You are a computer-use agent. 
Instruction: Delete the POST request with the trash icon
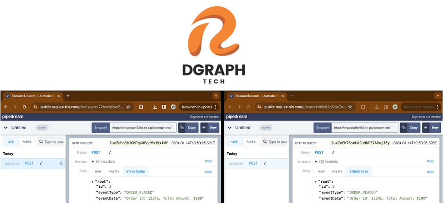click(61, 163)
